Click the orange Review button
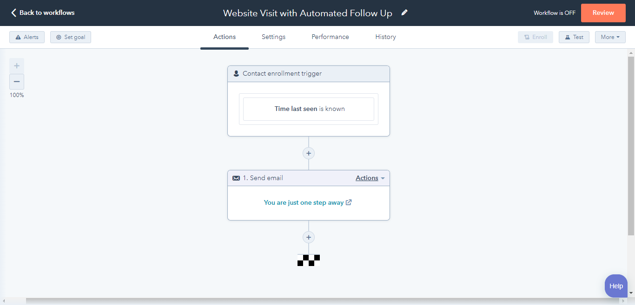This screenshot has width=635, height=305. [603, 13]
